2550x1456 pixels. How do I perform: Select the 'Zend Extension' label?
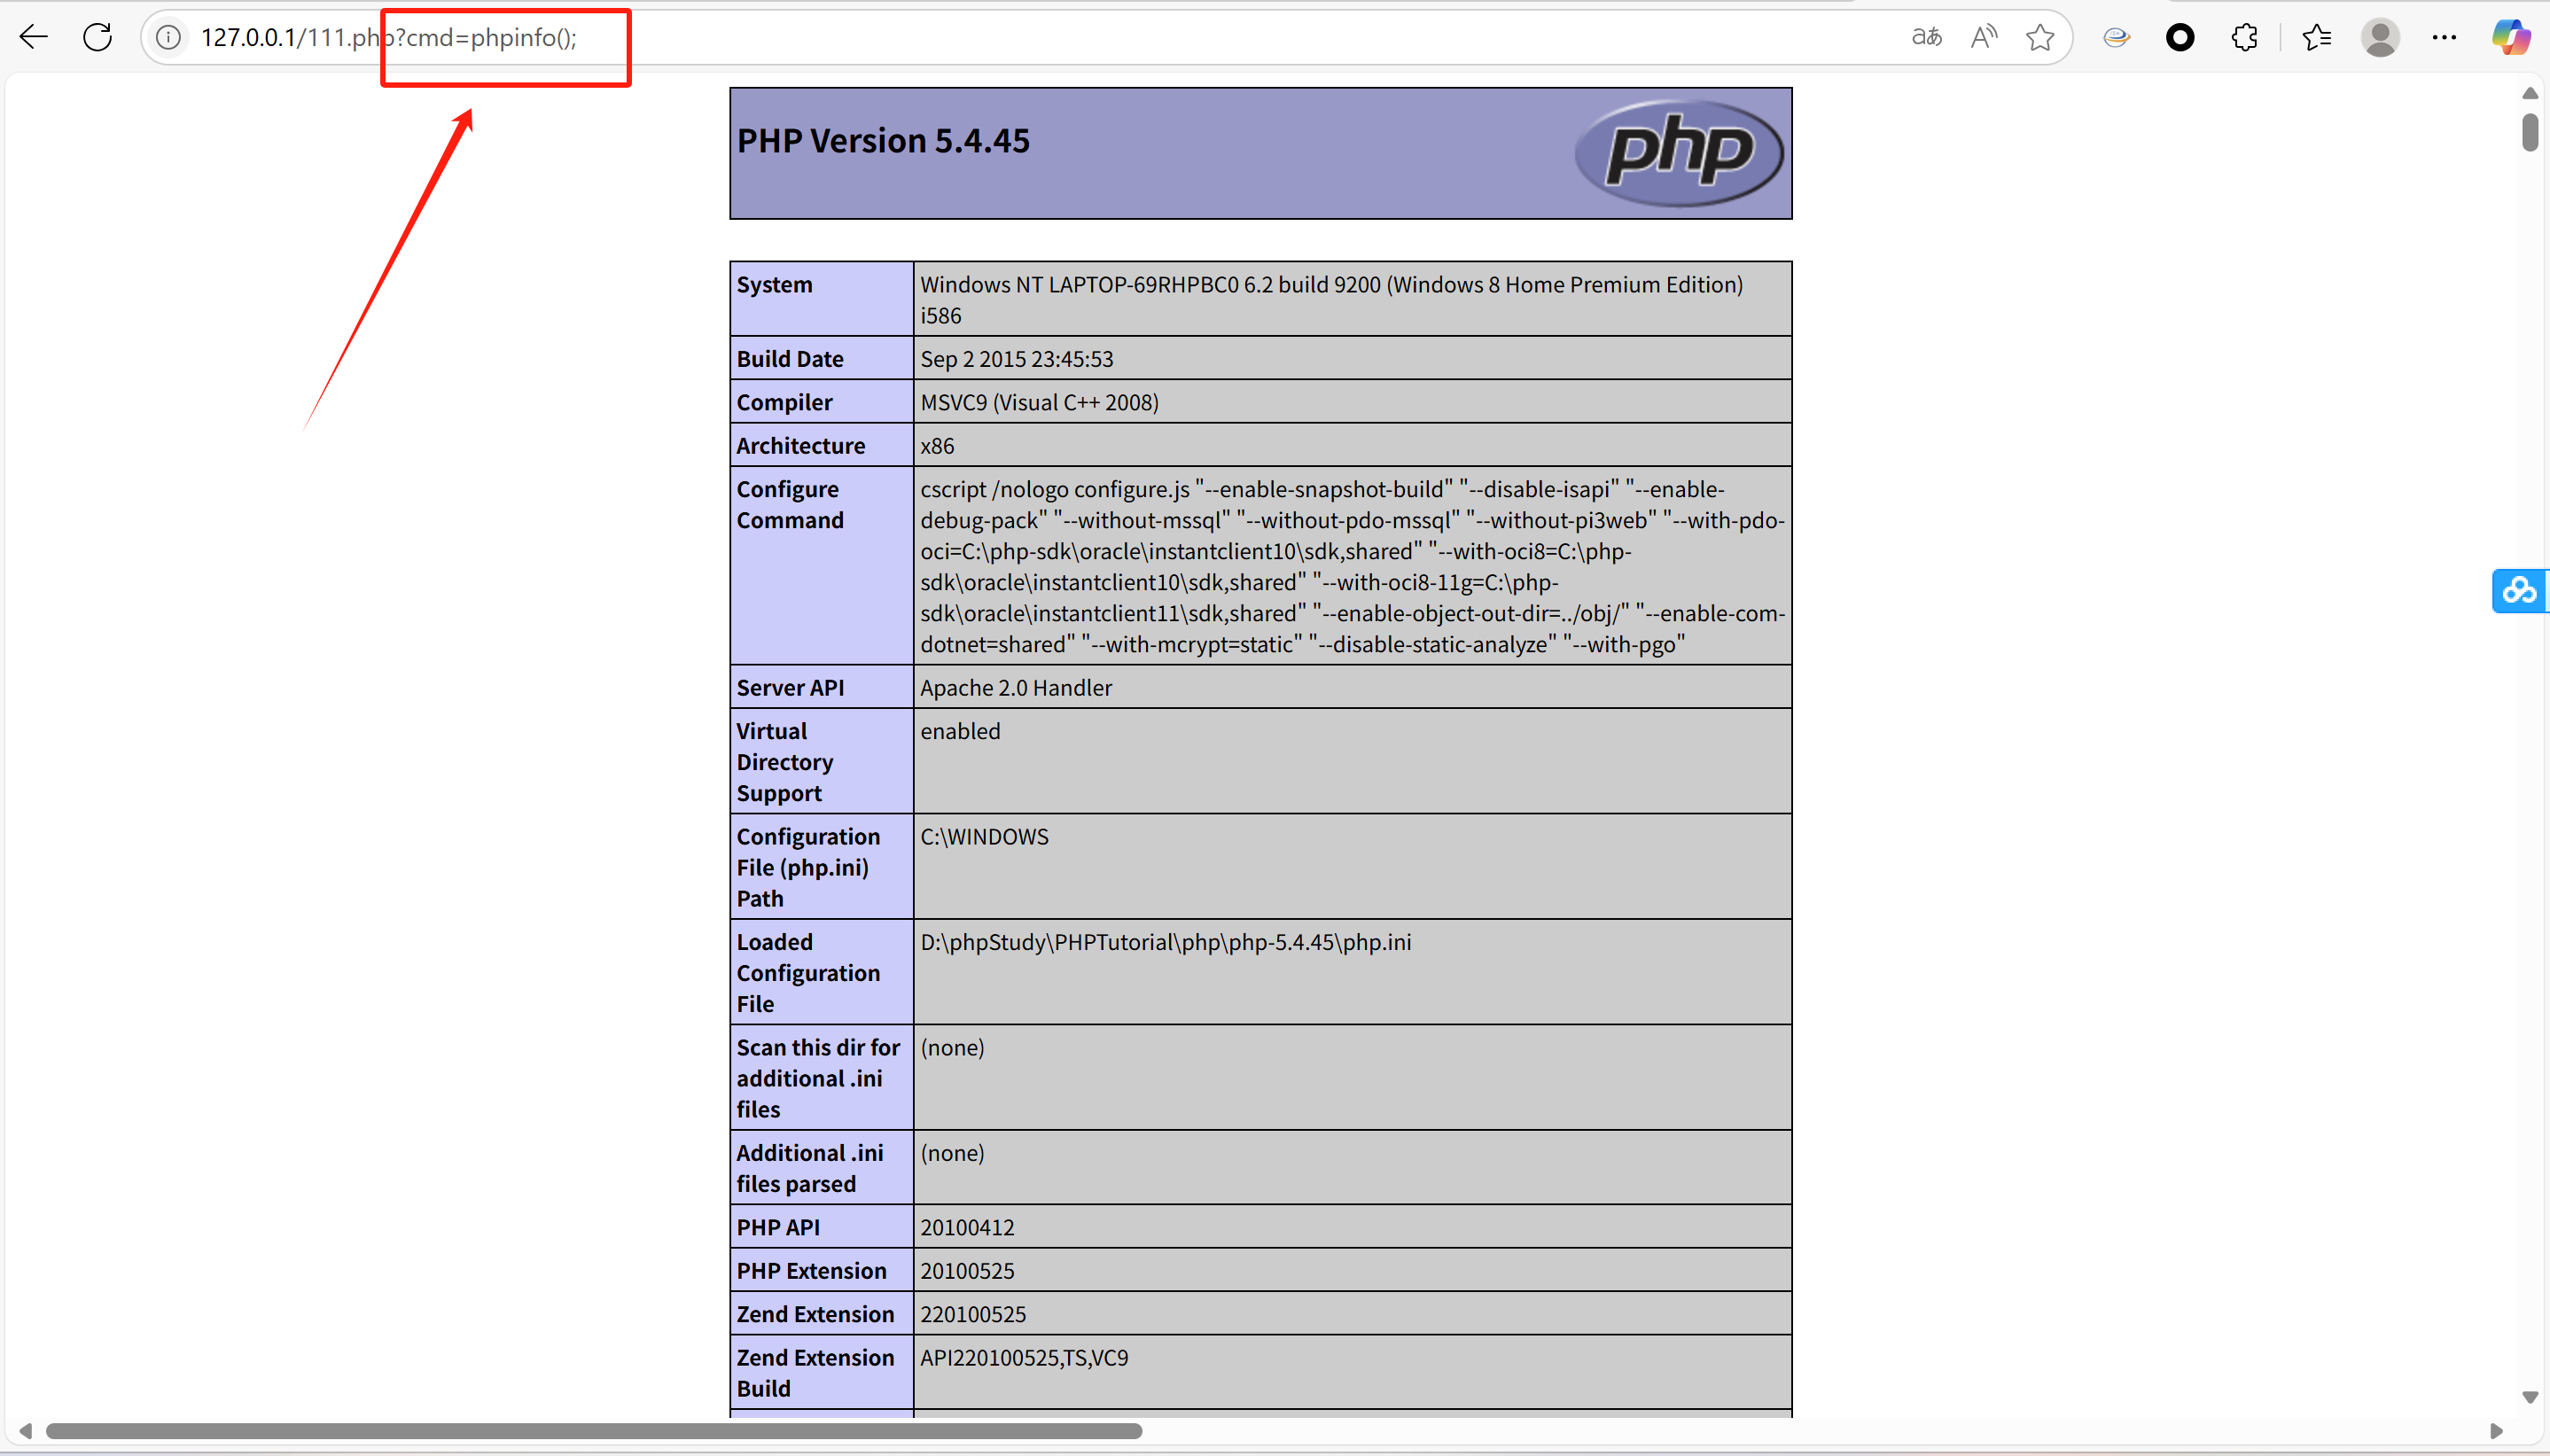pyautogui.click(x=816, y=1314)
